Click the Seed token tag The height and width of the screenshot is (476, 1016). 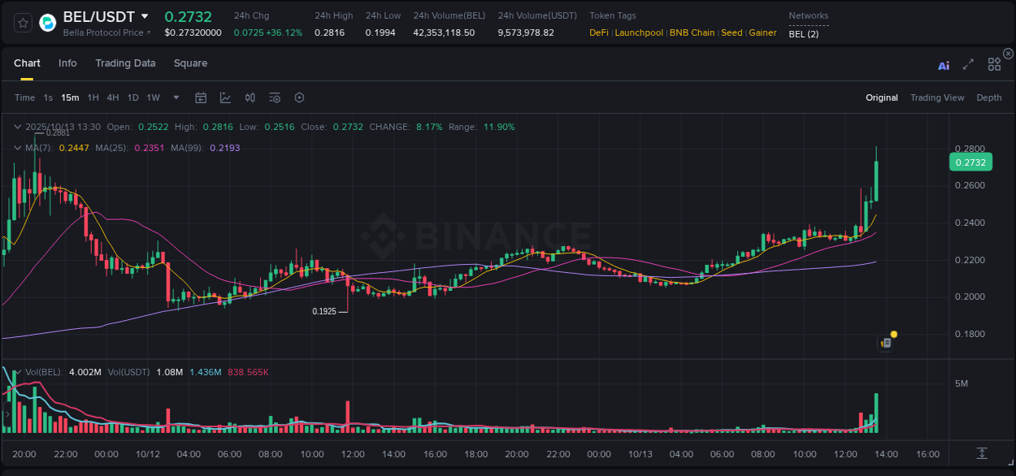(732, 32)
